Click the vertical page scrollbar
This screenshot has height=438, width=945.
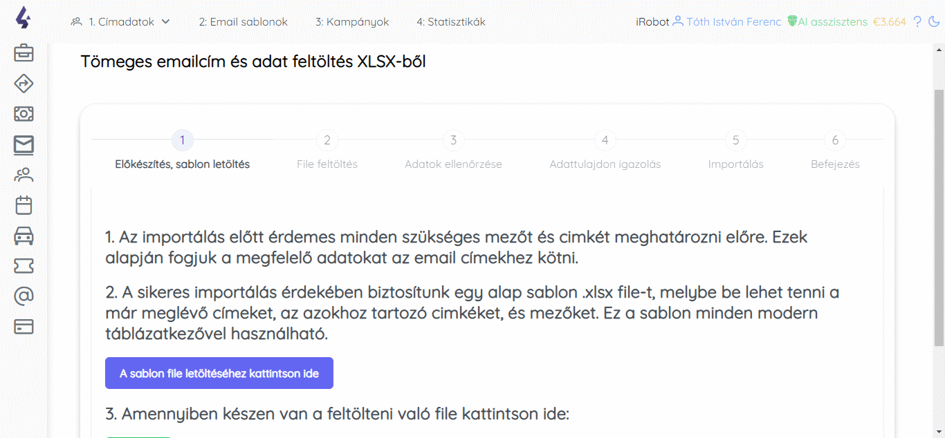click(x=939, y=214)
